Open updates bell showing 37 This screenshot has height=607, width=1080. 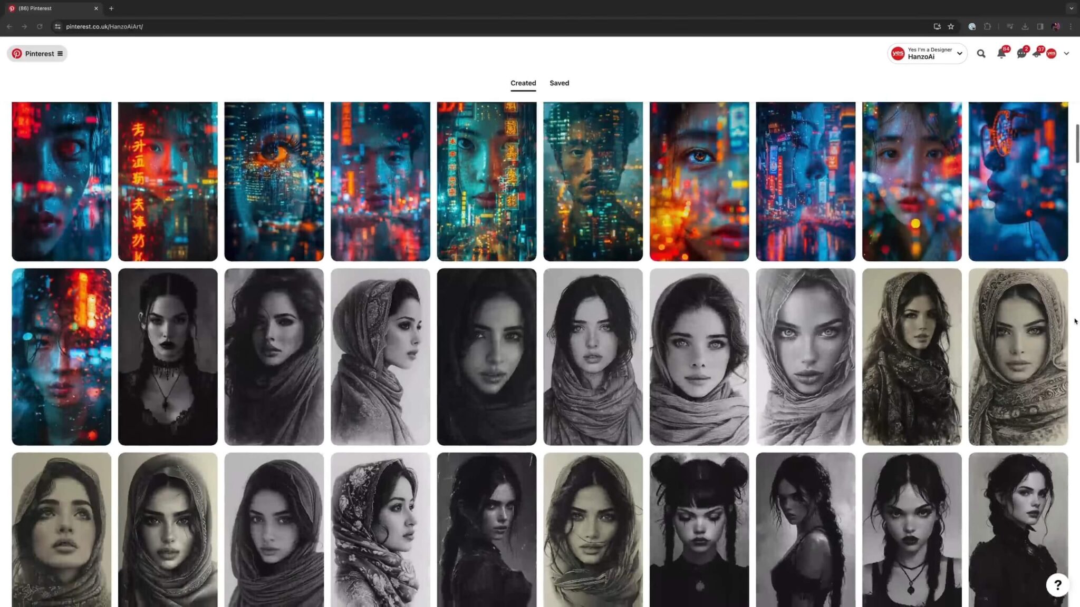1037,53
